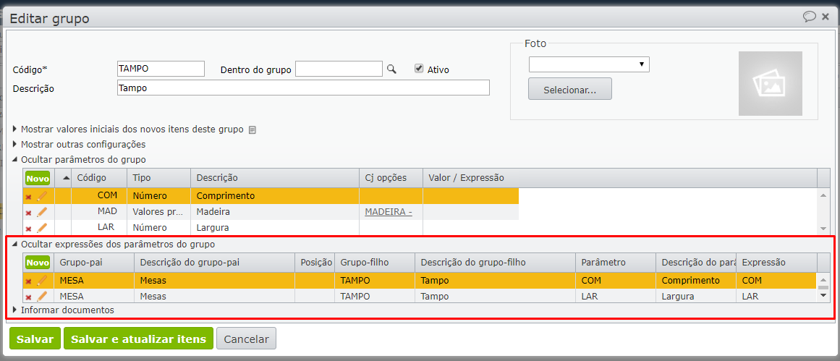This screenshot has height=361, width=840.
Task: Select the Comprimento description cell
Action: tap(275, 195)
